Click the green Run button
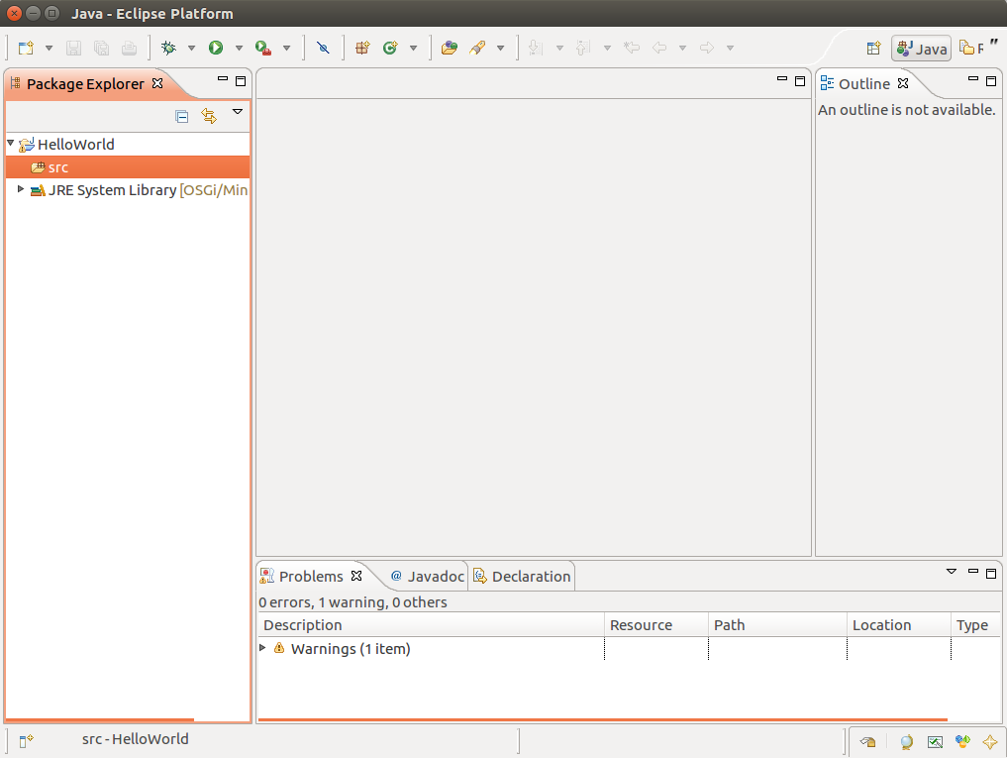Image resolution: width=1007 pixels, height=758 pixels. click(x=216, y=49)
